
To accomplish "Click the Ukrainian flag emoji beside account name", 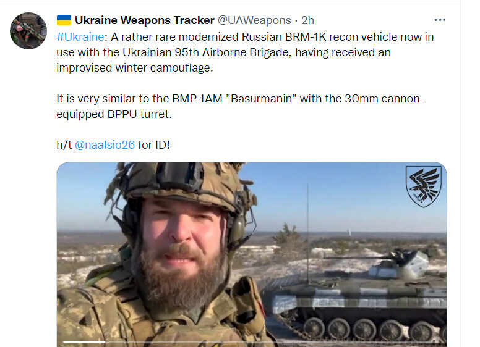I will click(64, 20).
